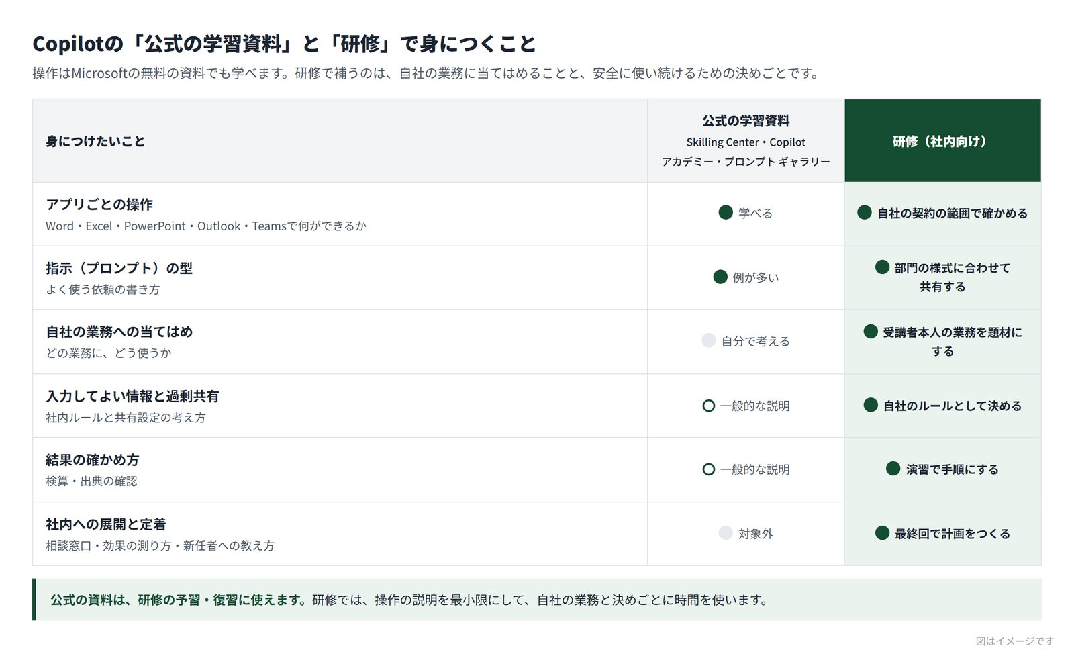Click the dot beside 受講者本人の業務を題材にする
The height and width of the screenshot is (660, 1074).
tap(871, 332)
